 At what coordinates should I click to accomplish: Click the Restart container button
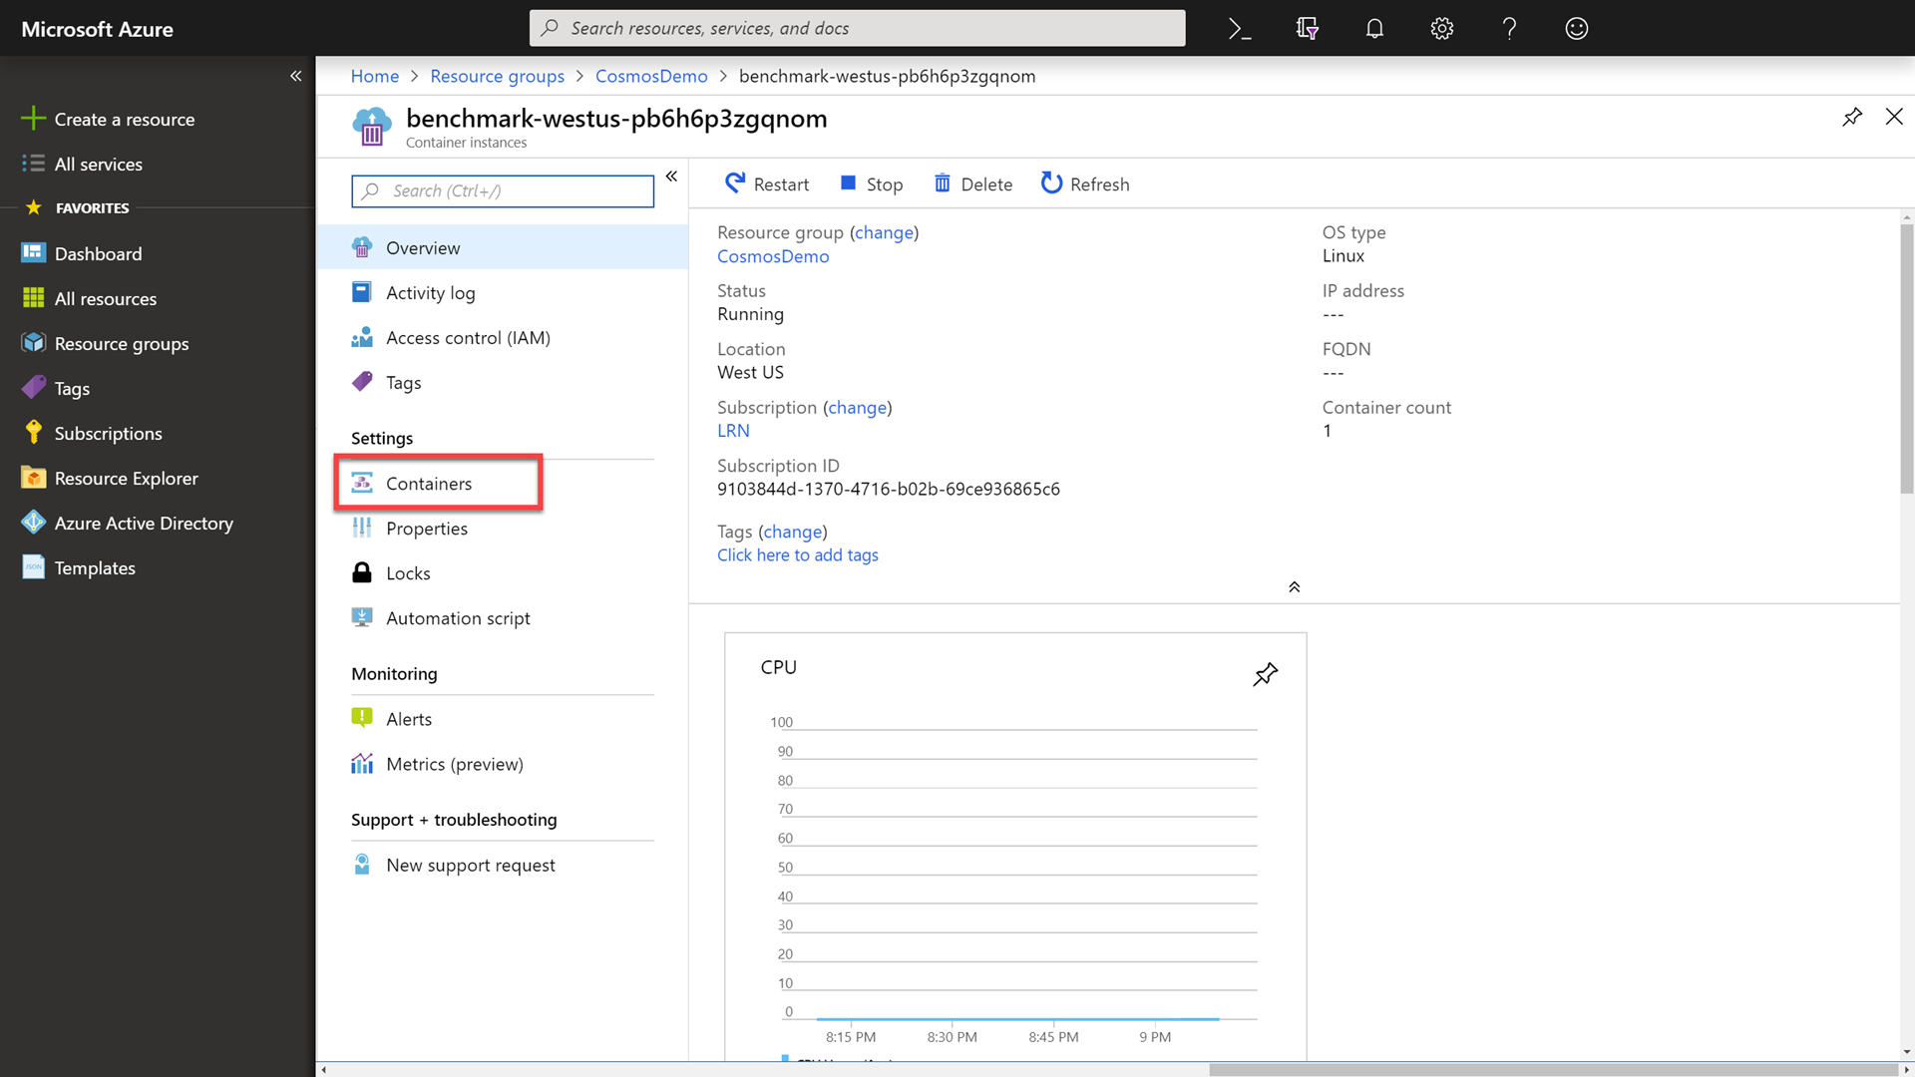[x=766, y=183]
